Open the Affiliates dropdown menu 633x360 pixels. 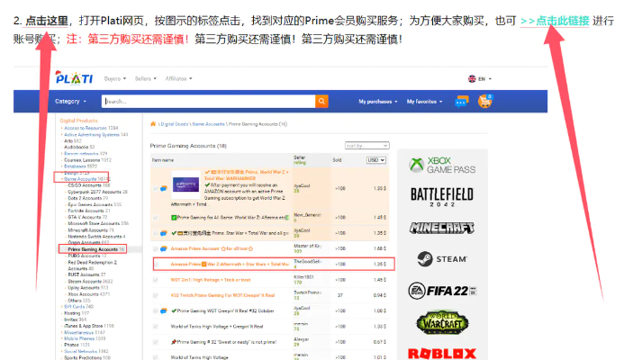tap(178, 78)
